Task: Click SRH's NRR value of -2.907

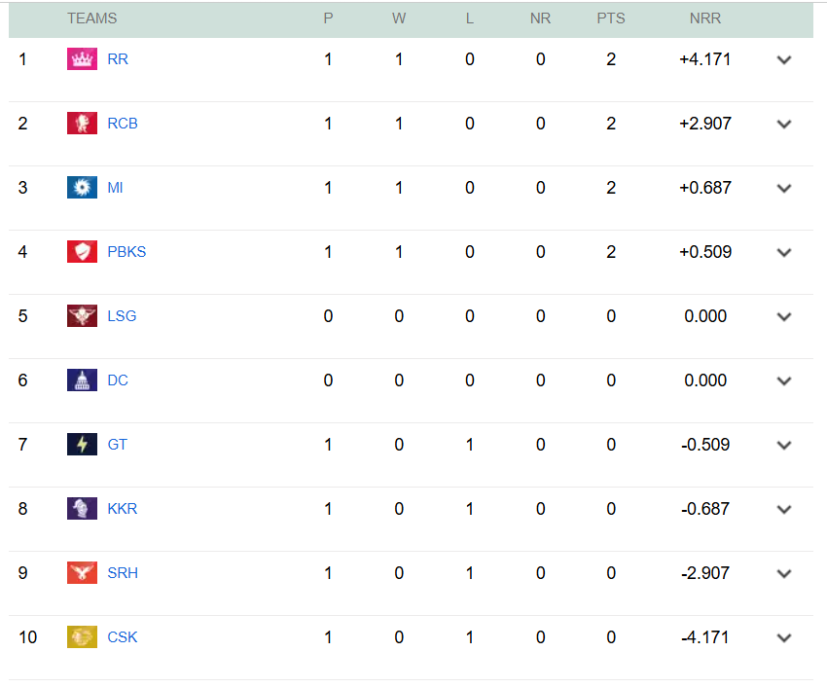Action: coord(704,573)
